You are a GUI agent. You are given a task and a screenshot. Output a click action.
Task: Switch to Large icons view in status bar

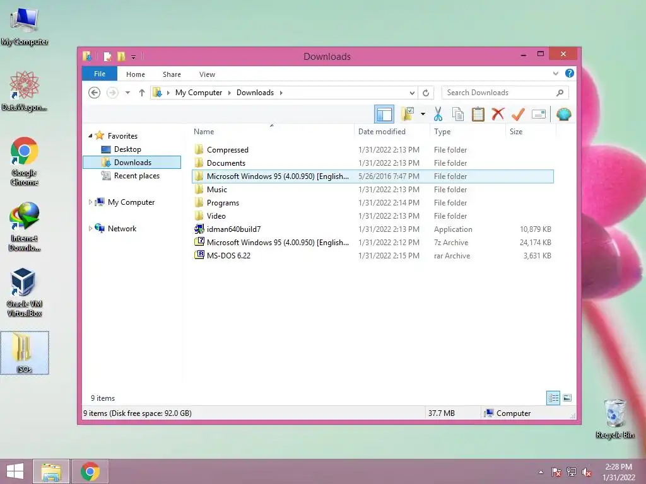[x=567, y=398]
